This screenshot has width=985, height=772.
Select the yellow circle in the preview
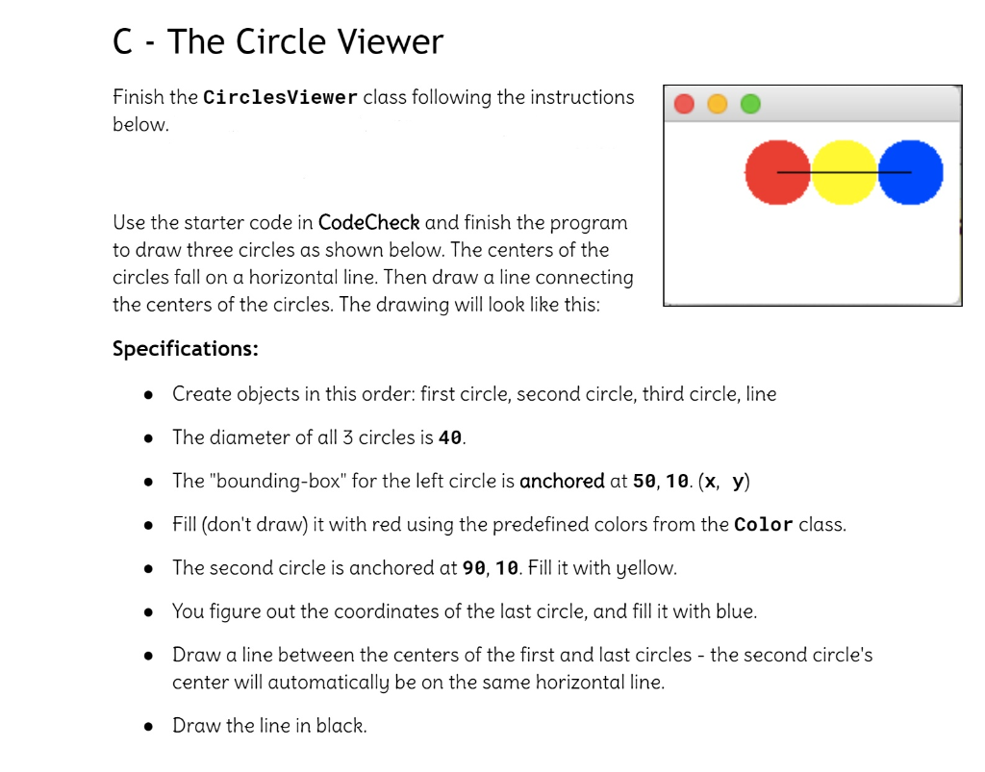[843, 171]
